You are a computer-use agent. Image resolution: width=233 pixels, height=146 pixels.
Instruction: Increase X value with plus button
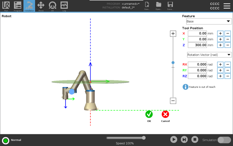220,33
